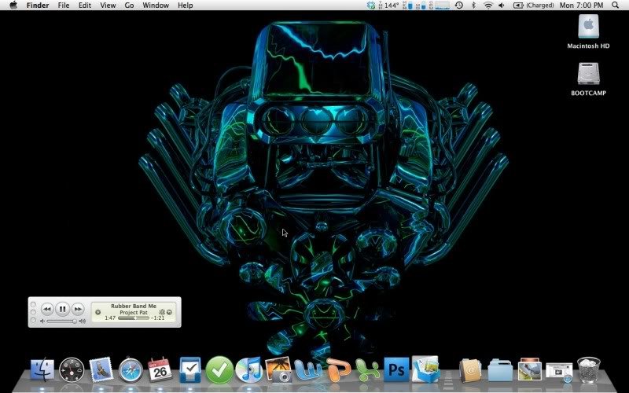Skip to previous track in mini player
Viewport: 629px width, 393px height.
47,309
